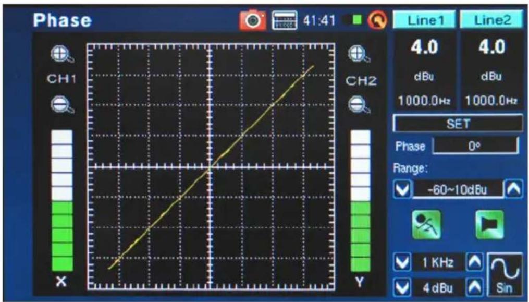Image resolution: width=529 pixels, height=302 pixels.
Task: Increase the 4 dBu output level
Action: (474, 288)
